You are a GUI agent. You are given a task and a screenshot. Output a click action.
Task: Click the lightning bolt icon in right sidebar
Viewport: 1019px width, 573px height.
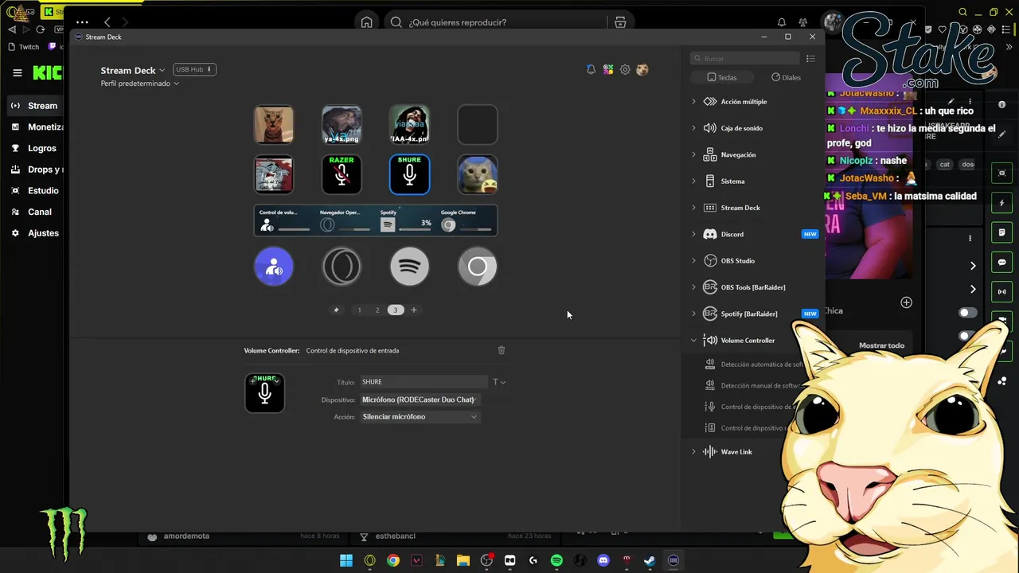pos(1002,203)
